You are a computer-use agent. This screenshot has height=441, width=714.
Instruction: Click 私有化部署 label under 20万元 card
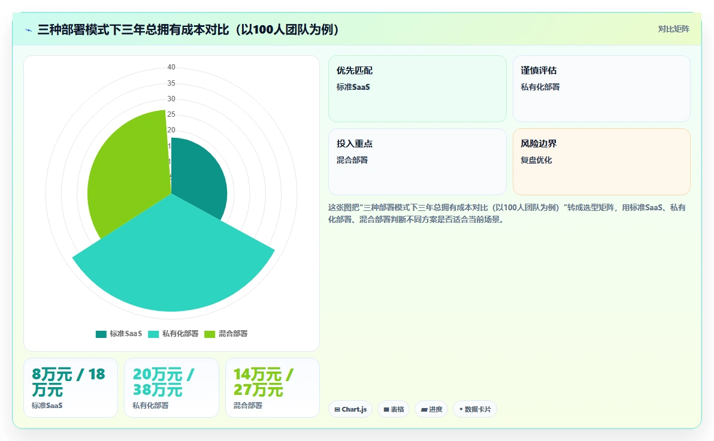tap(150, 406)
